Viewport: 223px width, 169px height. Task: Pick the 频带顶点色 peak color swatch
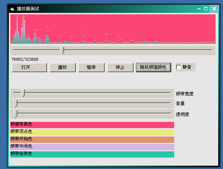pos(92,132)
